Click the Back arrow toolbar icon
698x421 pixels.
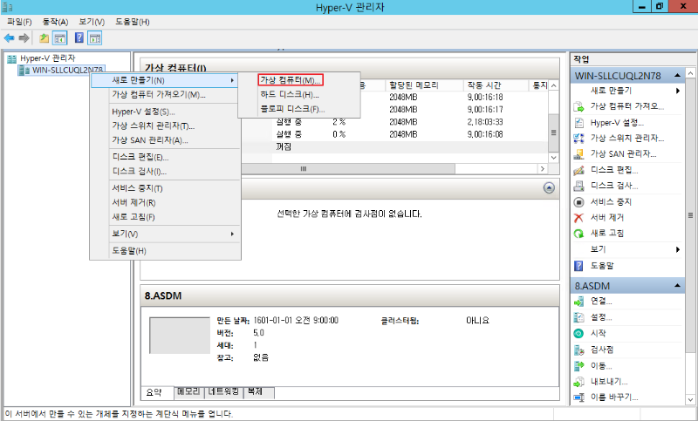(x=9, y=38)
